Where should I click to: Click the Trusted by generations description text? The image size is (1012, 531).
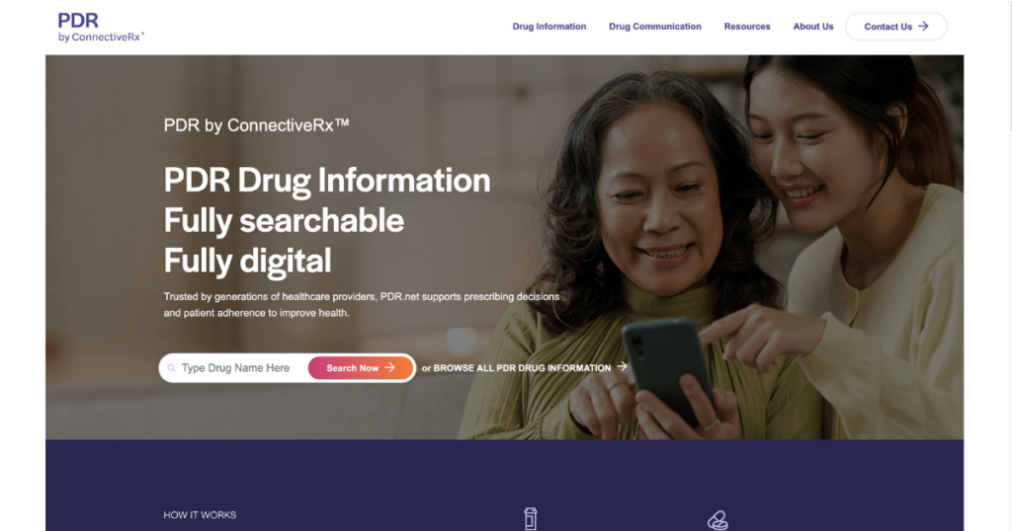[362, 305]
